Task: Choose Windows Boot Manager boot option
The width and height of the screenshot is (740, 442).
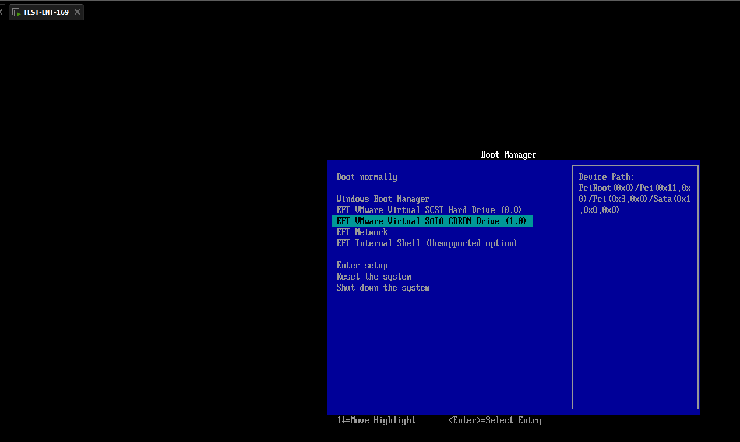Action: click(x=383, y=199)
